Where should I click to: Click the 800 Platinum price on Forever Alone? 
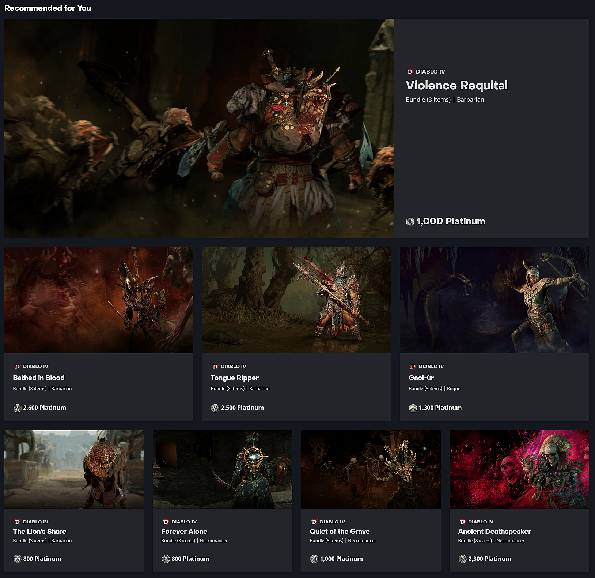pyautogui.click(x=190, y=559)
